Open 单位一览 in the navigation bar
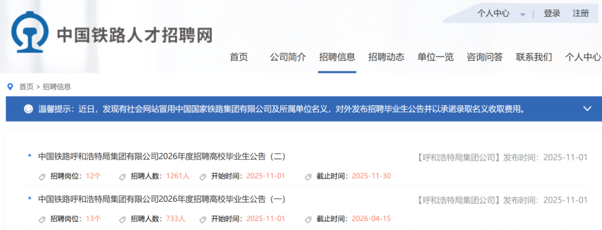This screenshot has height=230, width=602. (x=435, y=57)
